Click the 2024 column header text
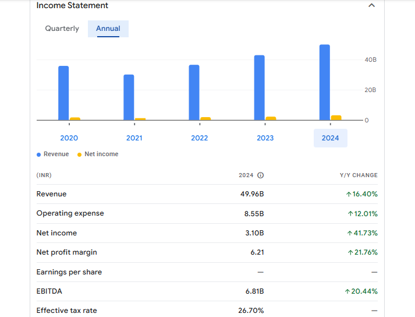 click(x=246, y=175)
